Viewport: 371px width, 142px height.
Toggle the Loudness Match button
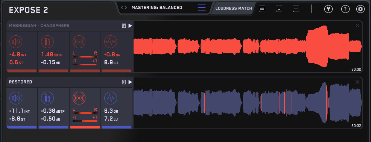click(x=234, y=8)
